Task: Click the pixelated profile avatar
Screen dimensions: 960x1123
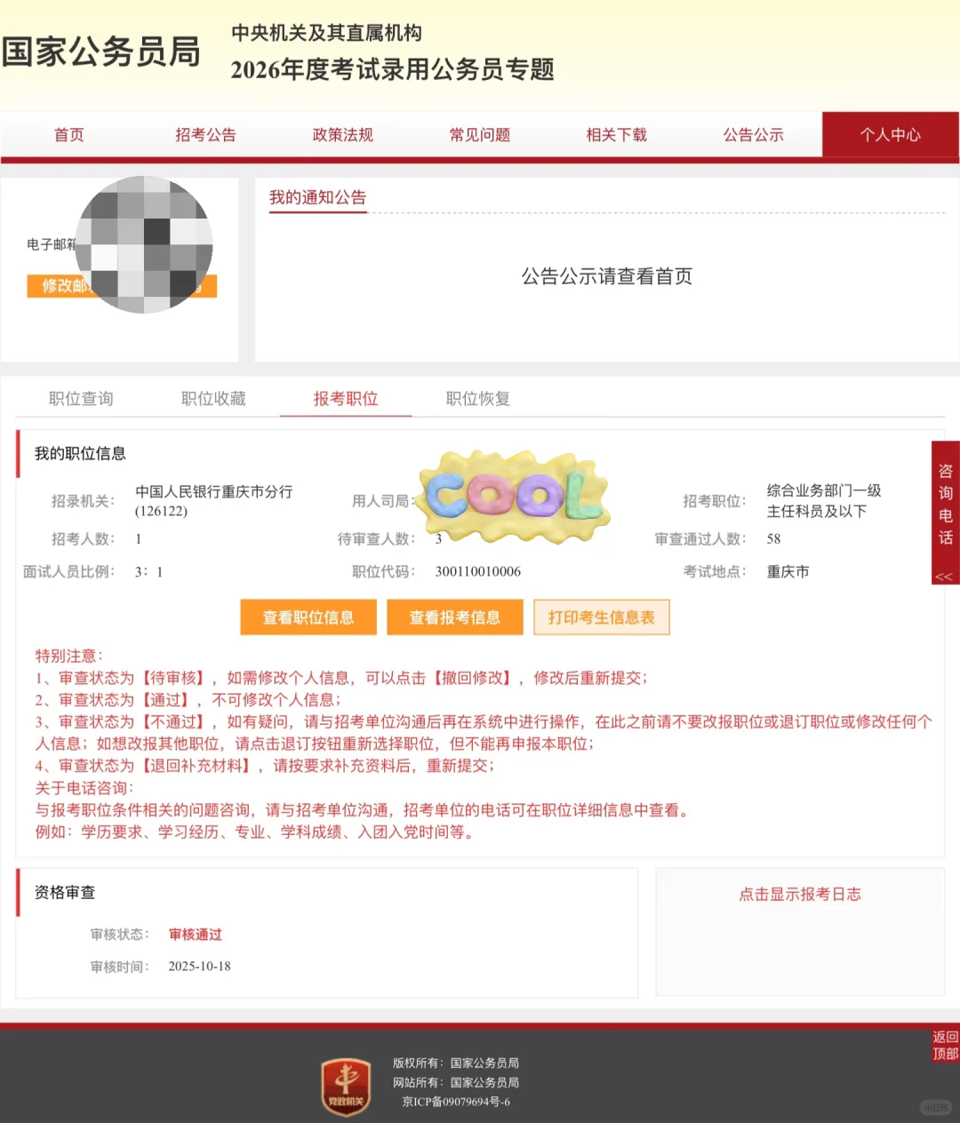Action: (x=144, y=244)
